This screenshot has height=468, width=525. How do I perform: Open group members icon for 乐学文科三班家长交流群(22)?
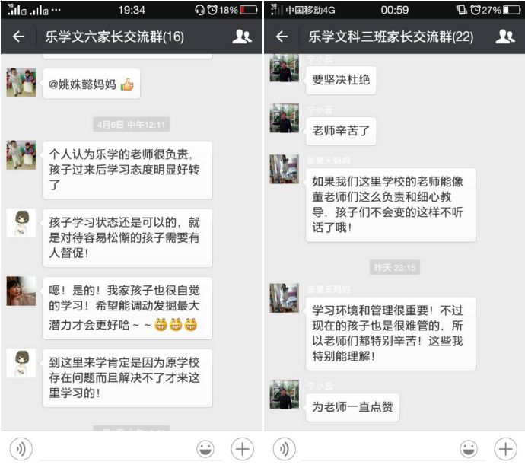505,37
